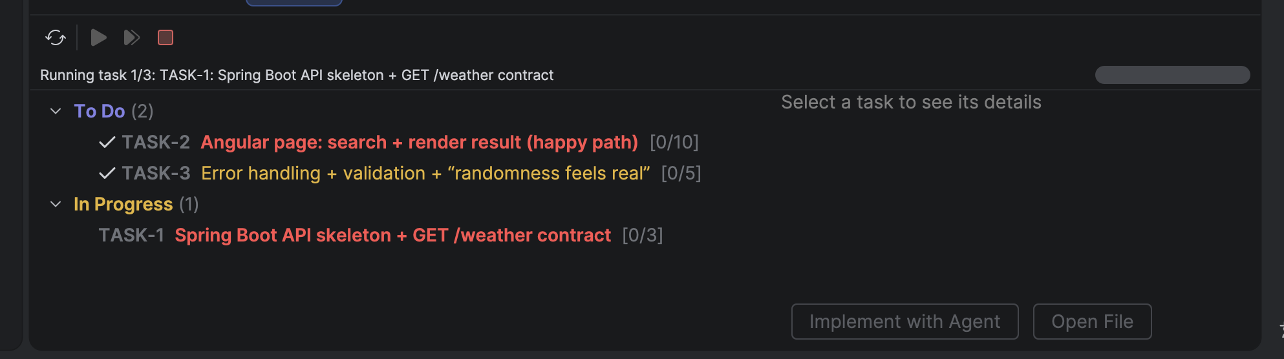Click the Running task 1/3 status text
The image size is (1284, 359).
pyautogui.click(x=297, y=75)
